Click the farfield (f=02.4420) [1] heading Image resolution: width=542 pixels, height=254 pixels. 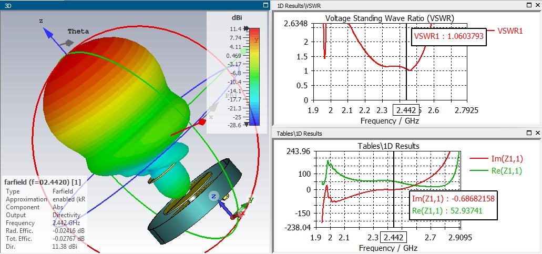point(42,182)
